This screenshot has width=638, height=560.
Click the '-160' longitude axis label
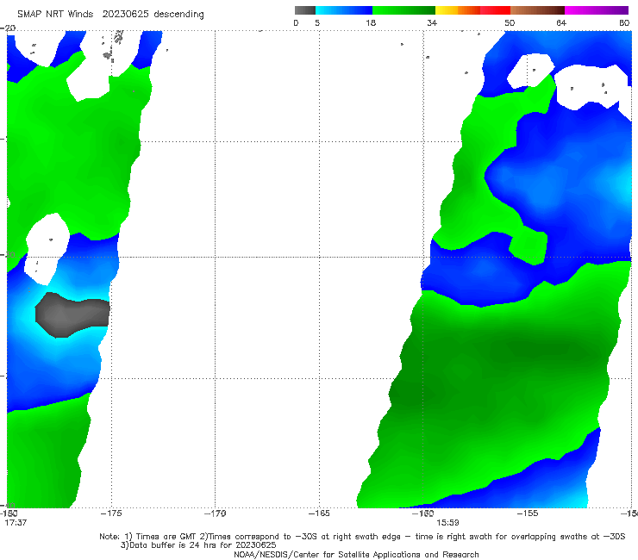(x=423, y=513)
